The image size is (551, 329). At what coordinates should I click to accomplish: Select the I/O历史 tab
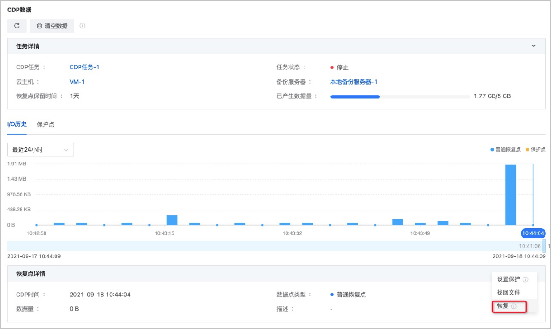[17, 125]
